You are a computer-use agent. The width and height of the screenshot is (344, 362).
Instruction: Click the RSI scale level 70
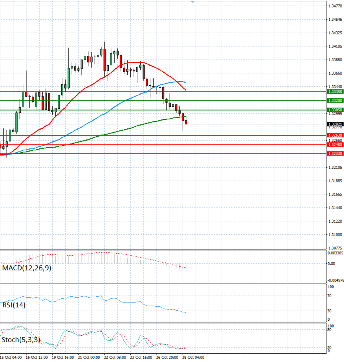(x=330, y=296)
